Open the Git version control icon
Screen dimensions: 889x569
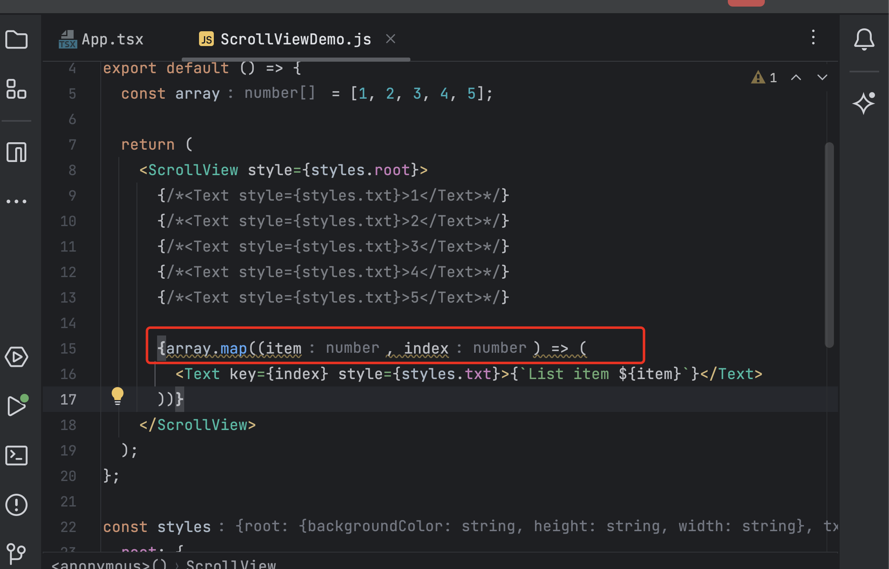click(x=16, y=553)
